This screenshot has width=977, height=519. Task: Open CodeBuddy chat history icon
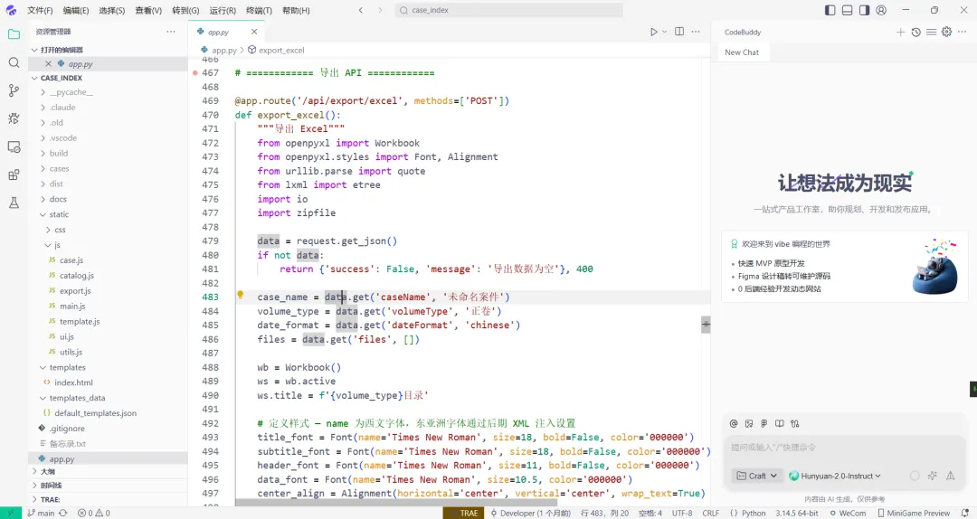point(915,32)
